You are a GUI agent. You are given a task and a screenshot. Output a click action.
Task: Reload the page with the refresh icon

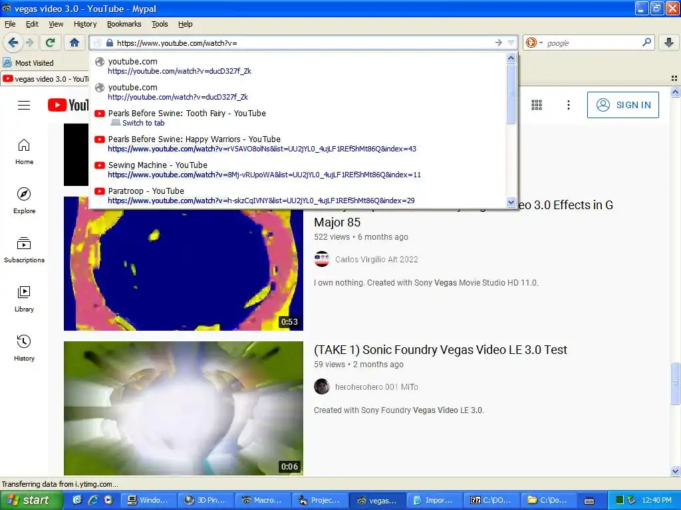point(50,42)
